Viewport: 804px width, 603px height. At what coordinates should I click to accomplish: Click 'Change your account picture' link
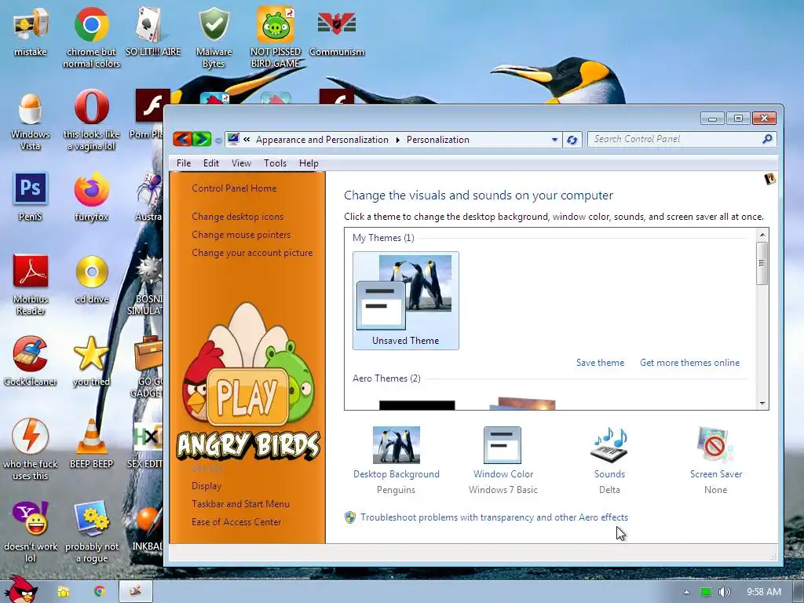point(252,252)
